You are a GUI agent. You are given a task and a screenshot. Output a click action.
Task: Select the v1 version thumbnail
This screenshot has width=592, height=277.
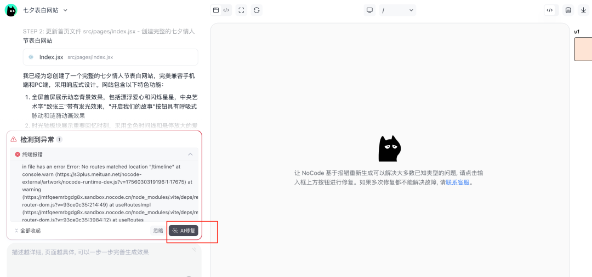coord(583,49)
